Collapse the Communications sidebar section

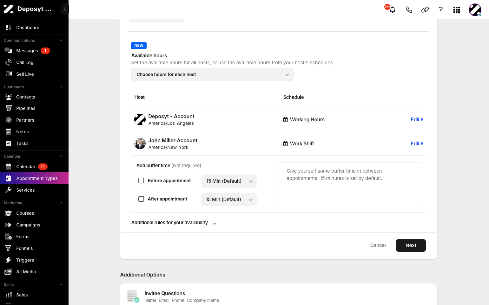point(61,41)
